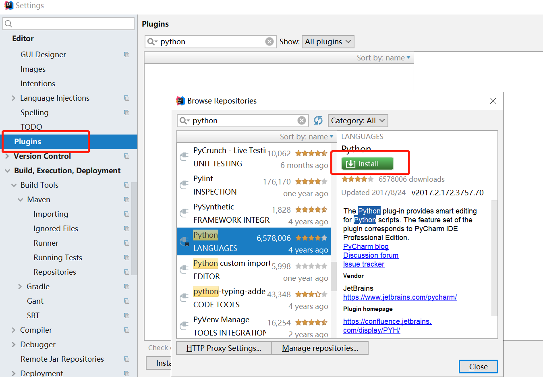Click project-level icon beside Language Injections
543x377 pixels.
point(127,98)
